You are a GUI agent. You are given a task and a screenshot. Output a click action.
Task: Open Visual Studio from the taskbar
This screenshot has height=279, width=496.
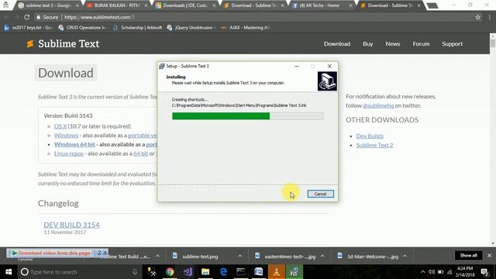click(x=188, y=272)
